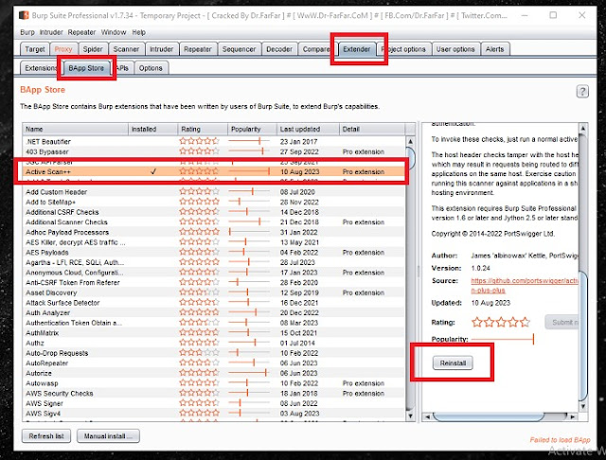The height and width of the screenshot is (460, 606).
Task: Open the Options sub-tab
Action: 151,68
